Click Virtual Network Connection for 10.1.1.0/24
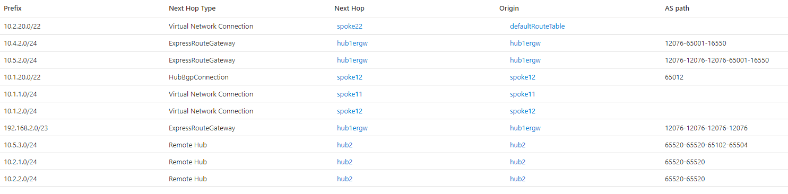The width and height of the screenshot is (788, 194). (211, 94)
